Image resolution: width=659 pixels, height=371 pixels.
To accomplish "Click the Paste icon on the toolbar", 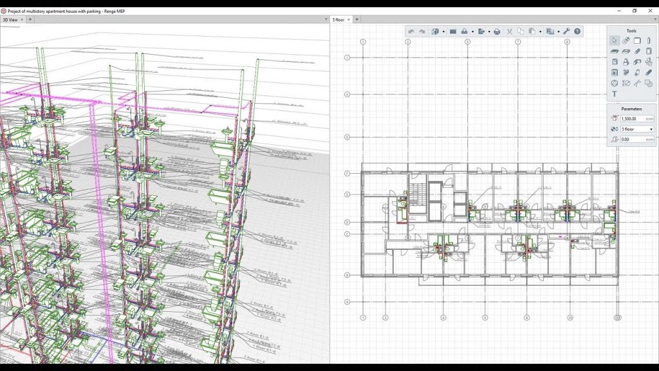I will [531, 30].
